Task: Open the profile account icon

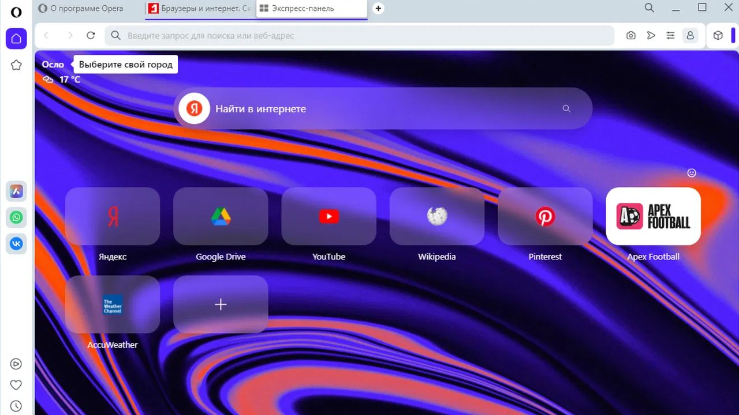Action: [x=690, y=36]
